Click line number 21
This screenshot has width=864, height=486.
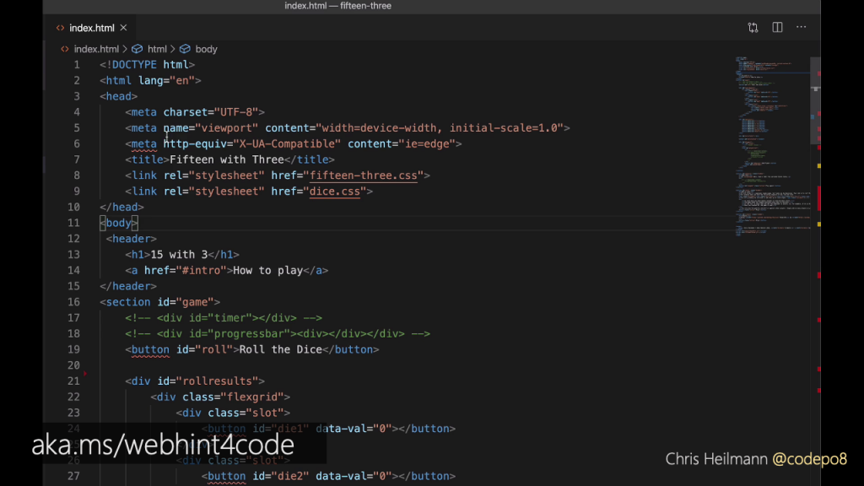[74, 381]
